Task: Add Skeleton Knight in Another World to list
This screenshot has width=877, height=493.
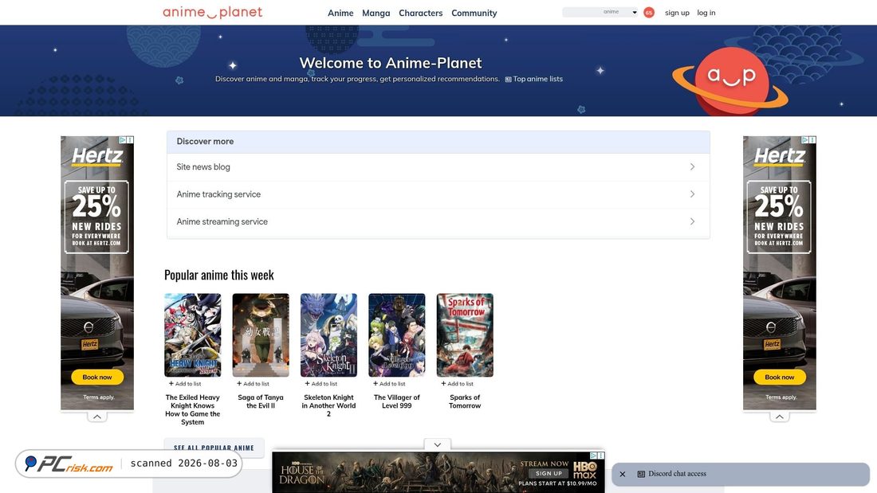Action: point(321,383)
